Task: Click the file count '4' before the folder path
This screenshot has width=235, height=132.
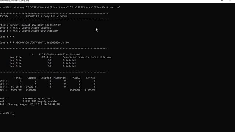Action: click(33, 54)
